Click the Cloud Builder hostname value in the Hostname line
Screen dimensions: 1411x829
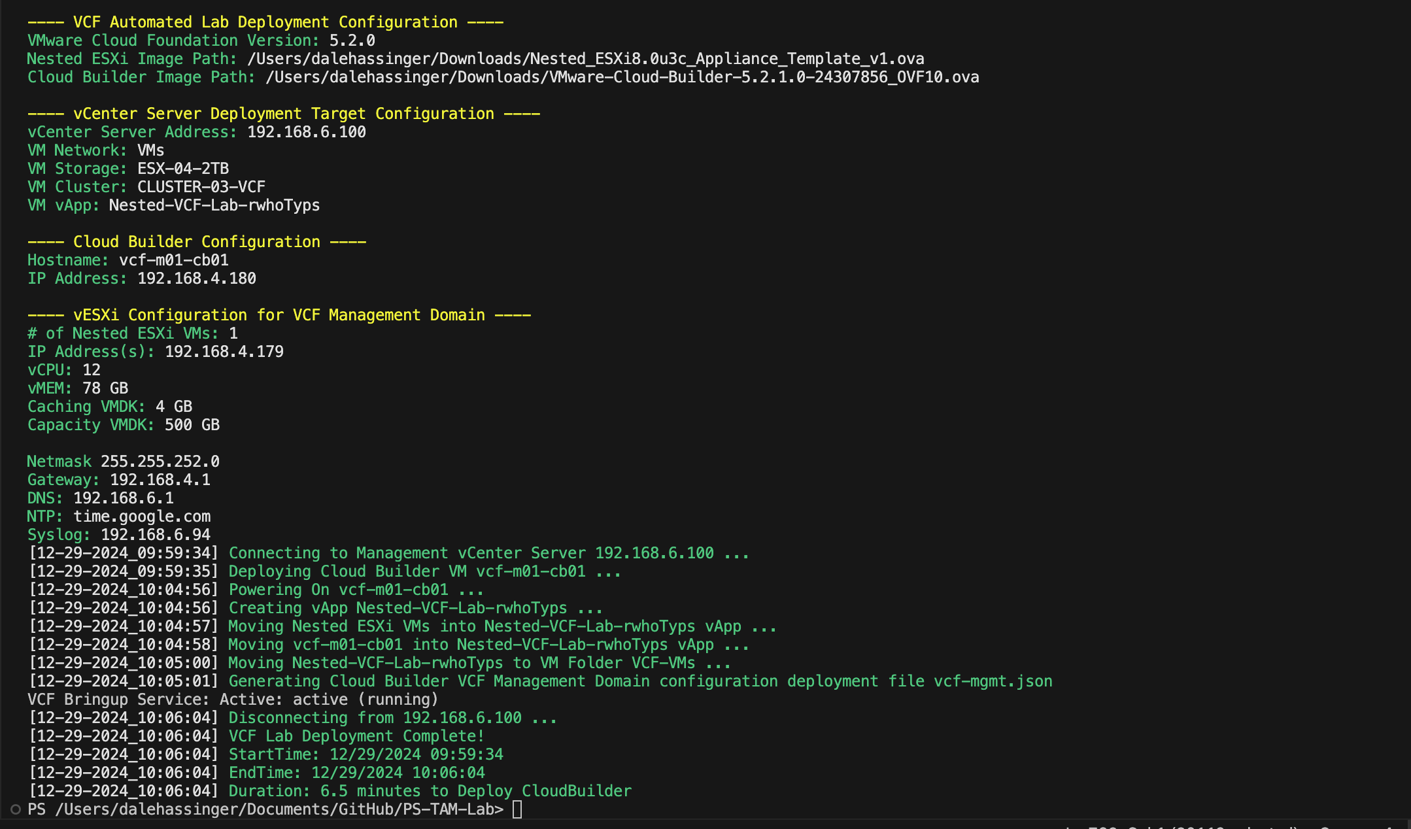(173, 260)
